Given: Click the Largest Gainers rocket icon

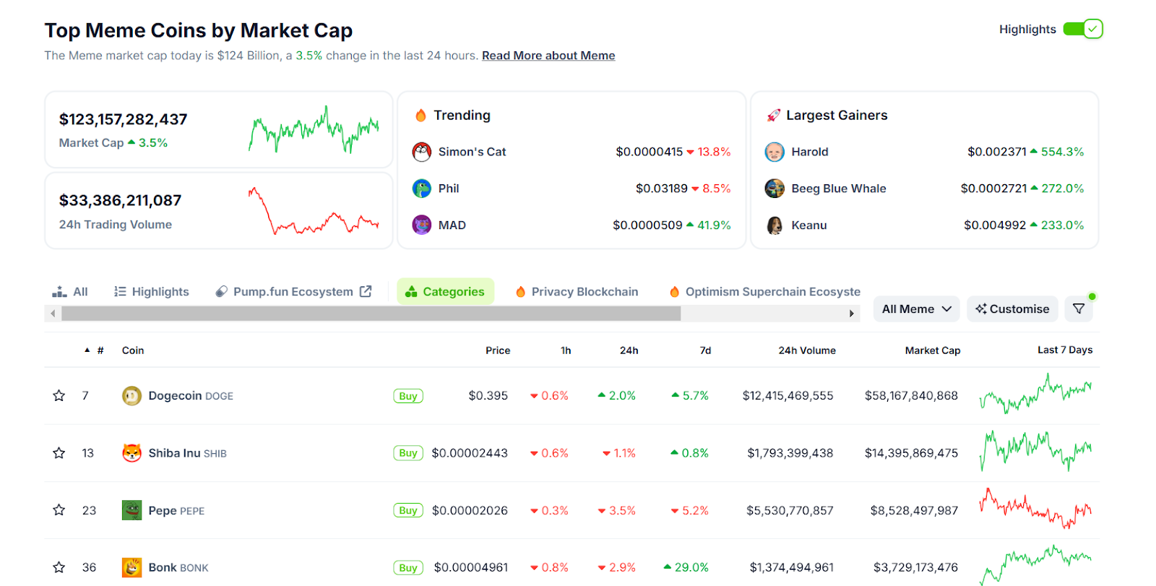Looking at the screenshot, I should click(773, 116).
